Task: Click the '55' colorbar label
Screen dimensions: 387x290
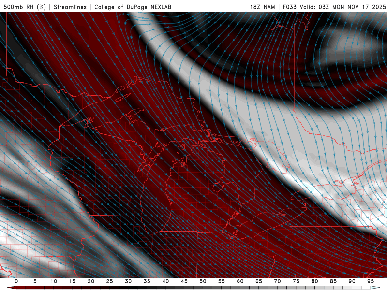Action: tap(222, 281)
